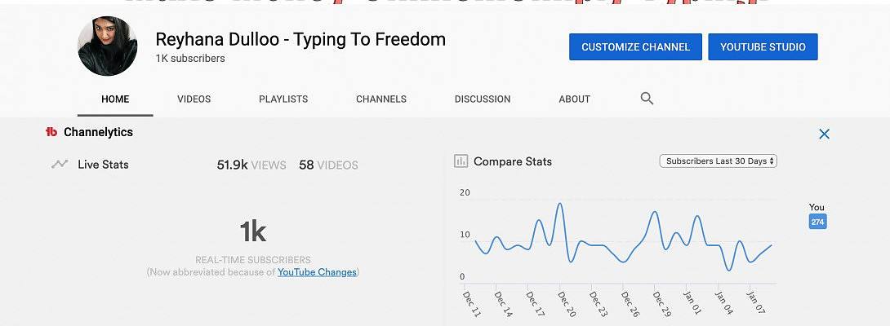Follow the YouTube Changes link
The height and width of the screenshot is (326, 890).
pyautogui.click(x=317, y=272)
